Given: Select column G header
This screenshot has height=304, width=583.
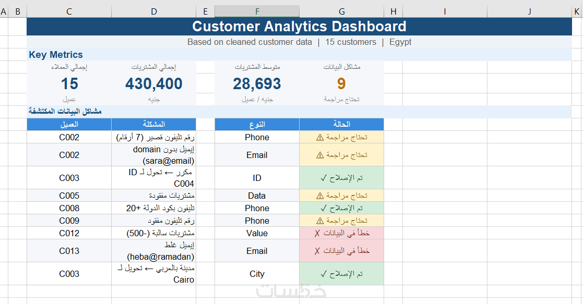Looking at the screenshot, I should point(341,11).
